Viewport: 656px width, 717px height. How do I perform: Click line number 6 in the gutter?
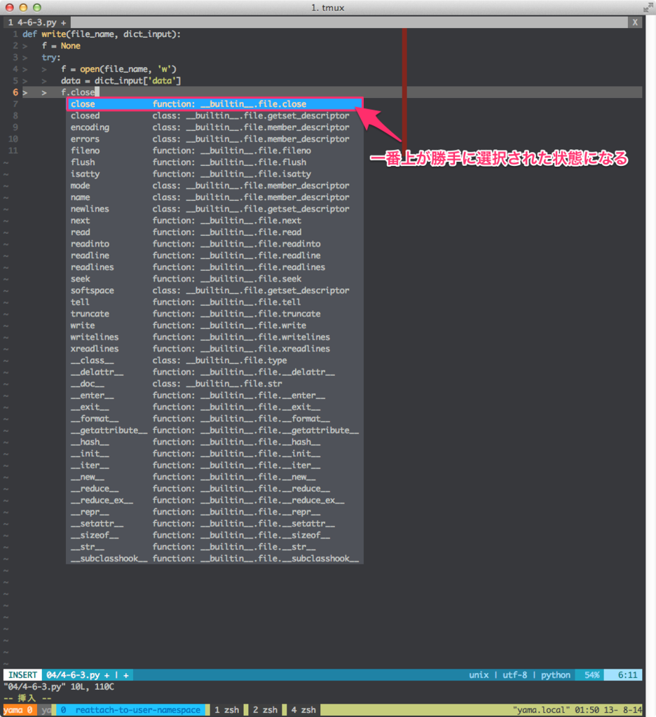(15, 92)
